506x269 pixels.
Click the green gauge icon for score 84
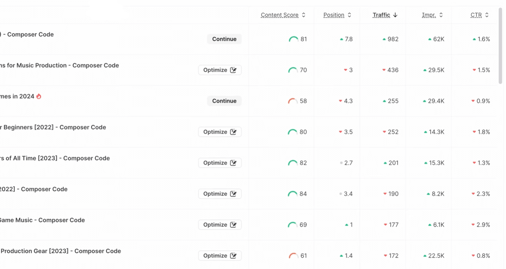point(293,194)
